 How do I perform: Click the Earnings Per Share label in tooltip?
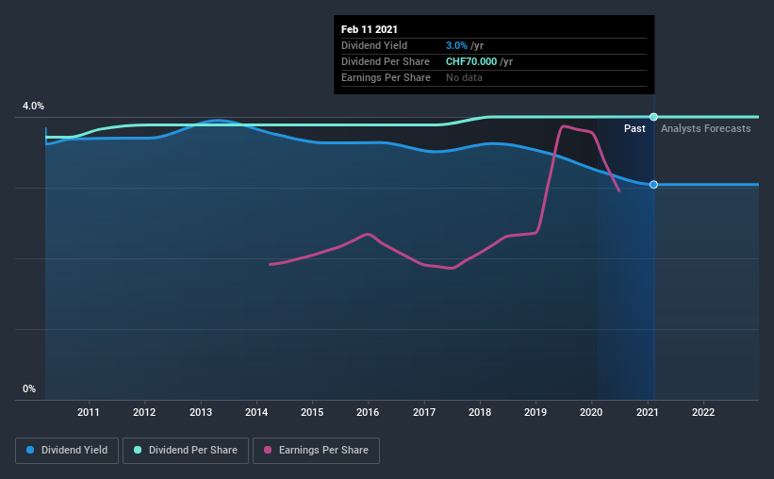pyautogui.click(x=386, y=77)
